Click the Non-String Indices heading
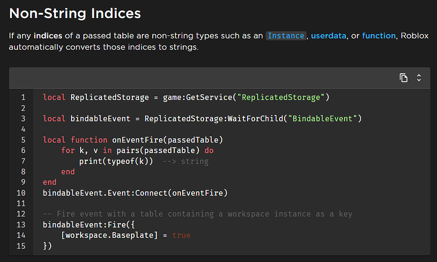The image size is (437, 262). tap(75, 14)
